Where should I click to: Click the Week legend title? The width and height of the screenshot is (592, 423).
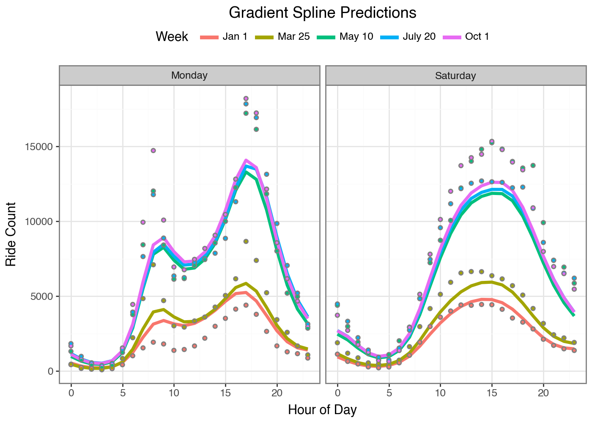tap(172, 37)
